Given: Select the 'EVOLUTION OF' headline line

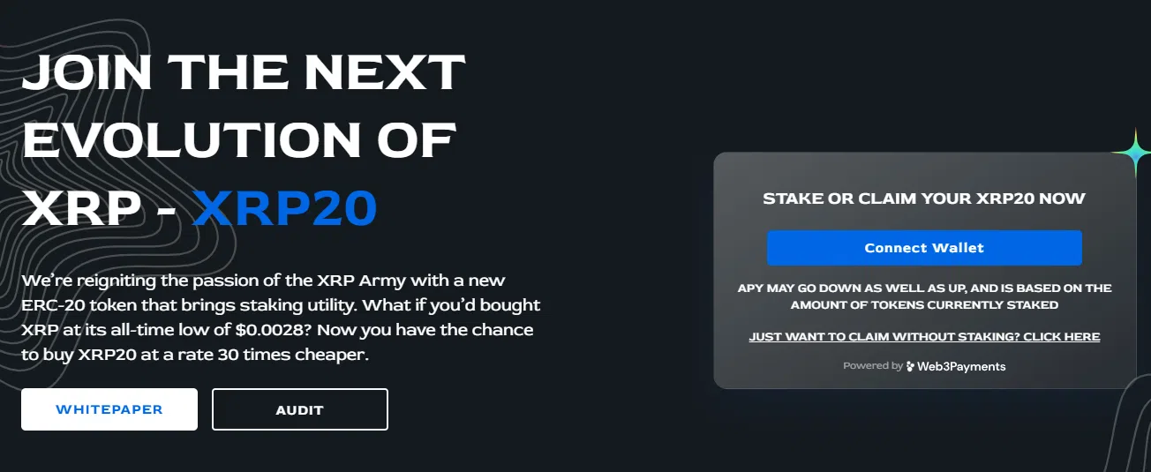Looking at the screenshot, I should (x=239, y=141).
